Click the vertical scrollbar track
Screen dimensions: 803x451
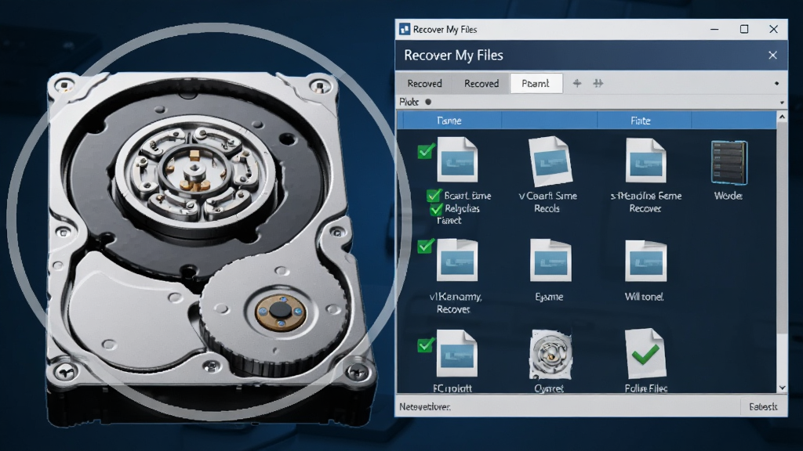pyautogui.click(x=782, y=252)
